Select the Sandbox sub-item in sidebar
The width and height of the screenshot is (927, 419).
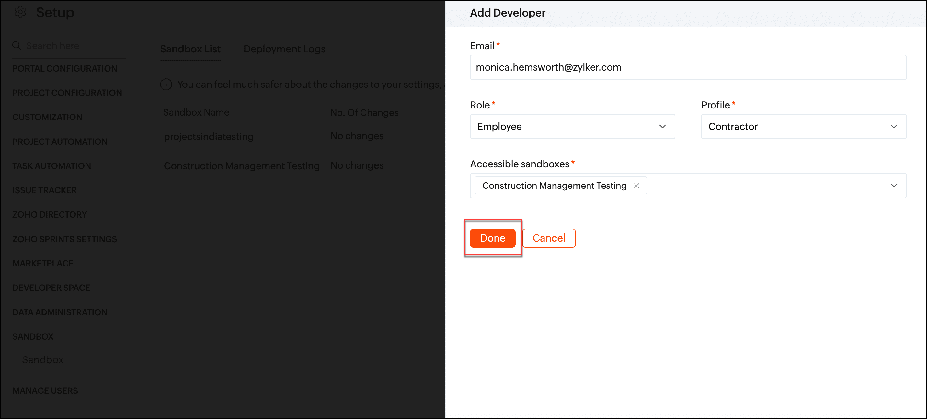42,360
